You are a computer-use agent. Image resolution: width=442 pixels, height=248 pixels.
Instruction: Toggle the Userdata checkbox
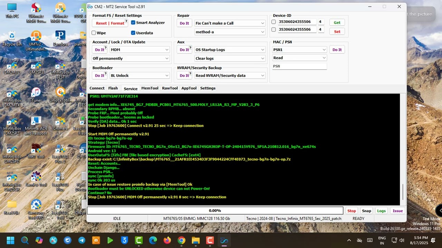133,33
